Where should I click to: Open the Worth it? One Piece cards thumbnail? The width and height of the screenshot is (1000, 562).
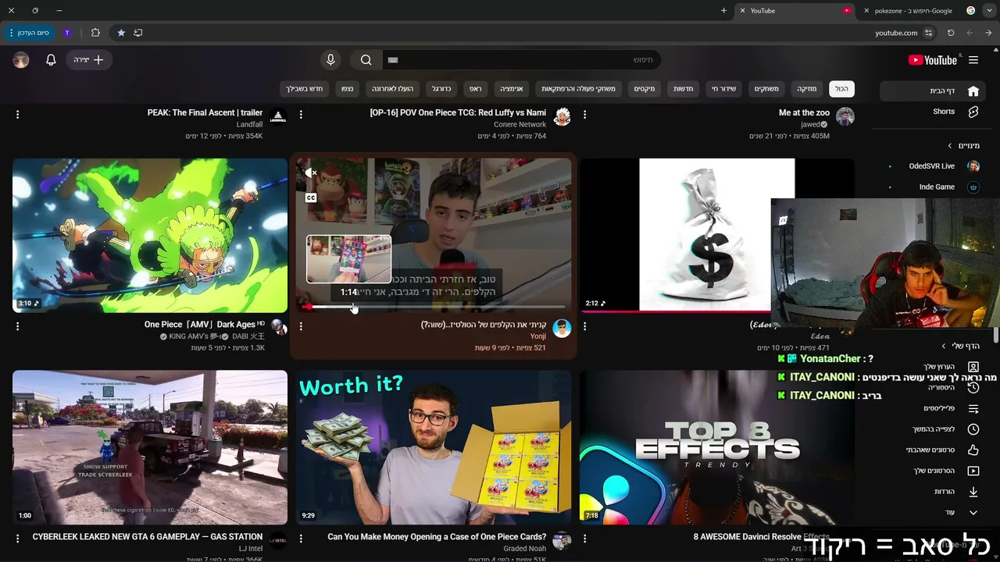(434, 447)
